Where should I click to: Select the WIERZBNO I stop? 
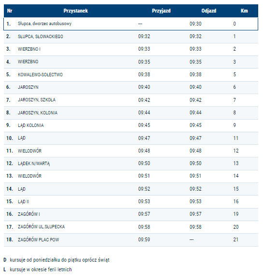click(29, 49)
